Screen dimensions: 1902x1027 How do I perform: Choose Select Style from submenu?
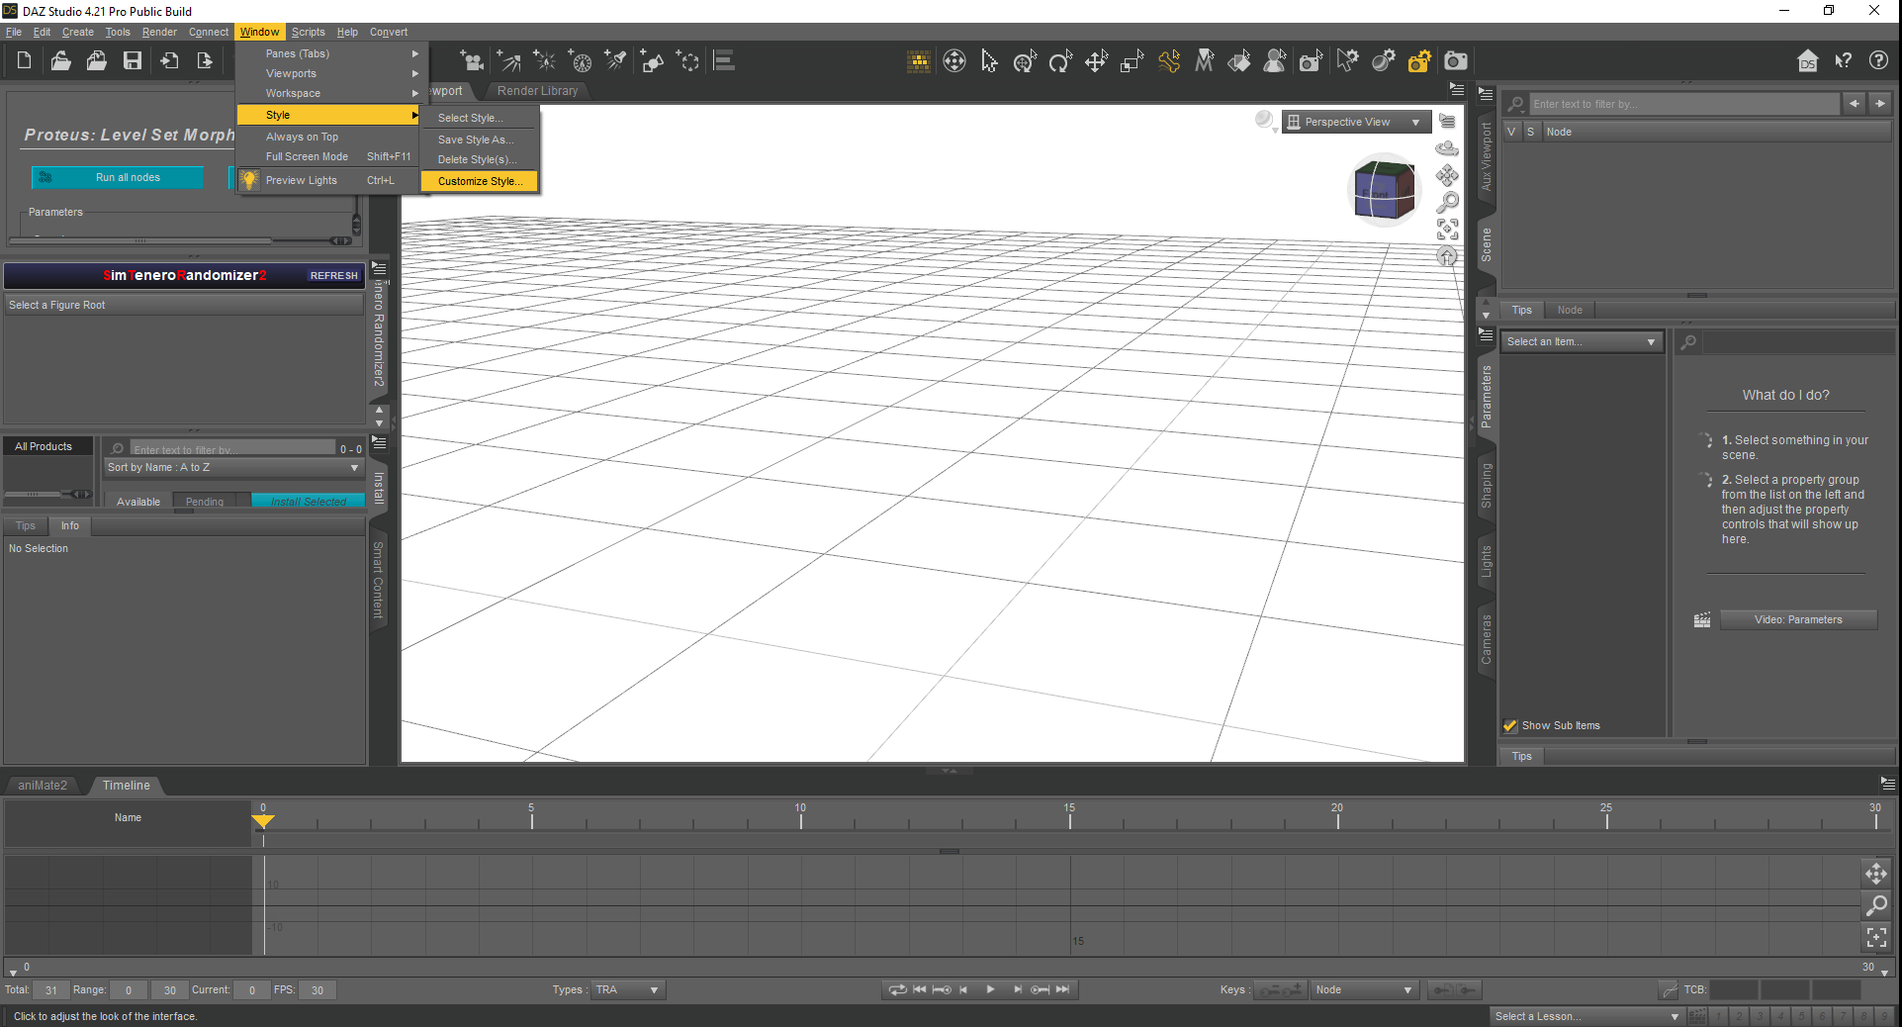480,118
